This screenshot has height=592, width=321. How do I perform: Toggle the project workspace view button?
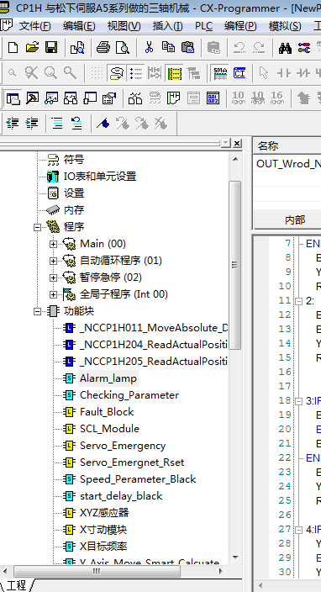(13, 98)
